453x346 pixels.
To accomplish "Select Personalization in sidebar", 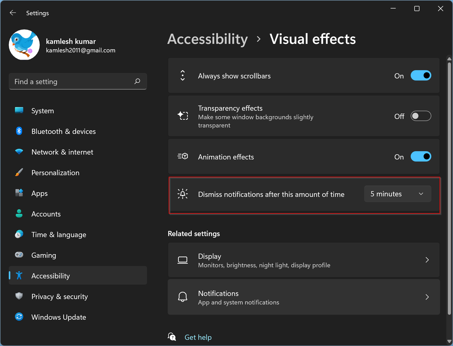I will point(78,173).
